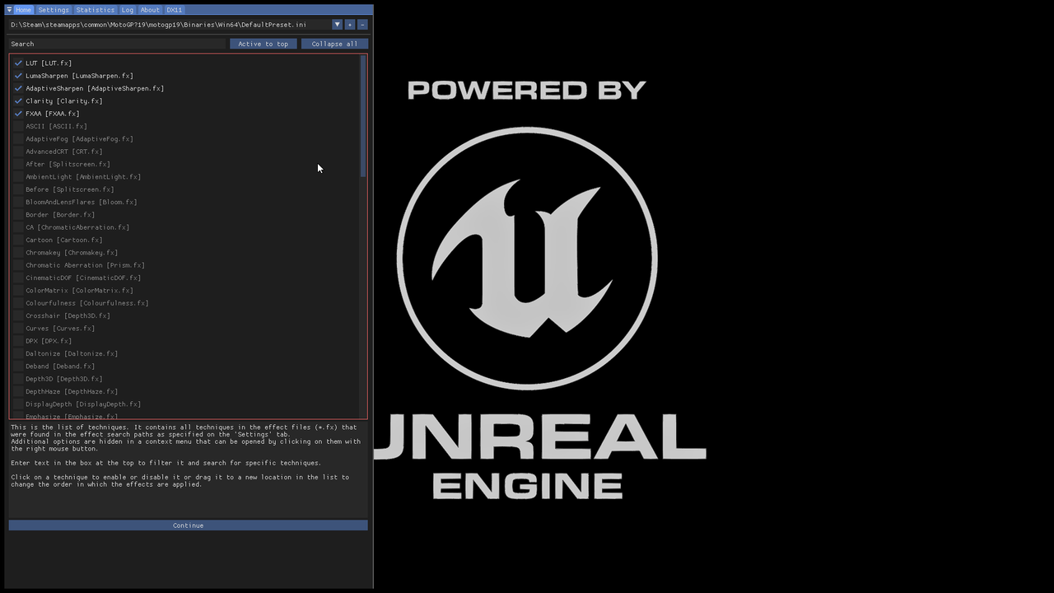Enable the After [Splitscreen.fx] checkbox
The image size is (1054, 593).
18,164
